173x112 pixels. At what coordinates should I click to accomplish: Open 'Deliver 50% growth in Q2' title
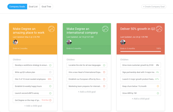click(137, 29)
